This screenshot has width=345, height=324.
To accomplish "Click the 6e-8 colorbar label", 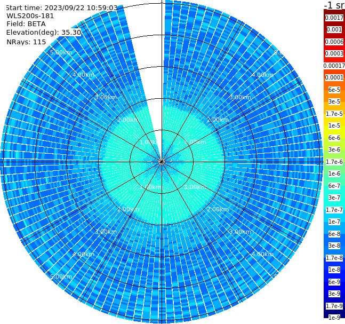I will 334,234.
